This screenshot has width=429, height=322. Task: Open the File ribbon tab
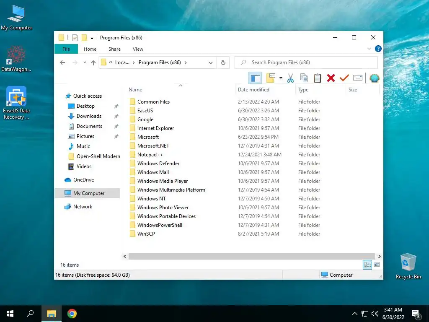pyautogui.click(x=66, y=49)
